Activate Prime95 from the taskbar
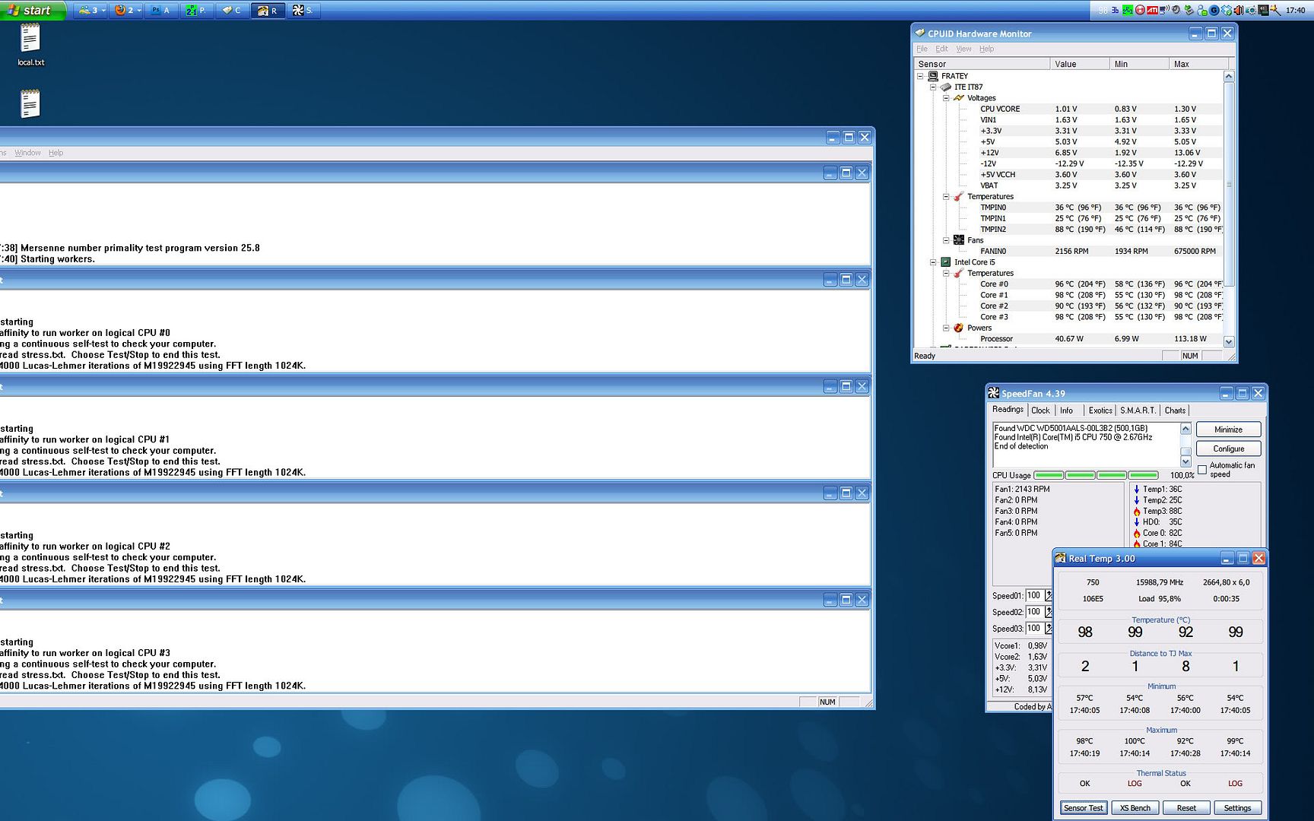Screen dimensions: 1314x821 pyautogui.click(x=196, y=11)
